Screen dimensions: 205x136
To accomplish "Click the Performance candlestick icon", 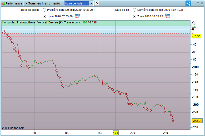I will point(3,3).
